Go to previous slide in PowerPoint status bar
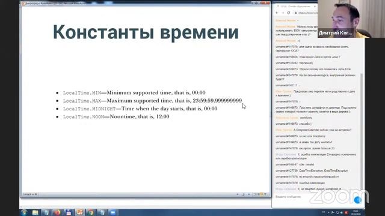385x216 pixels. click(x=238, y=194)
